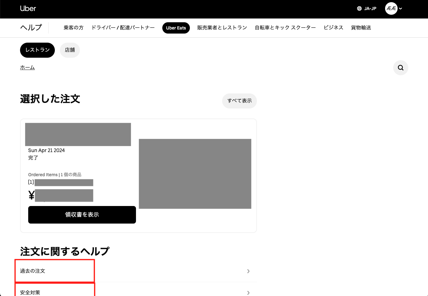Click the globe language icon
This screenshot has height=296, width=428.
pyautogui.click(x=359, y=9)
